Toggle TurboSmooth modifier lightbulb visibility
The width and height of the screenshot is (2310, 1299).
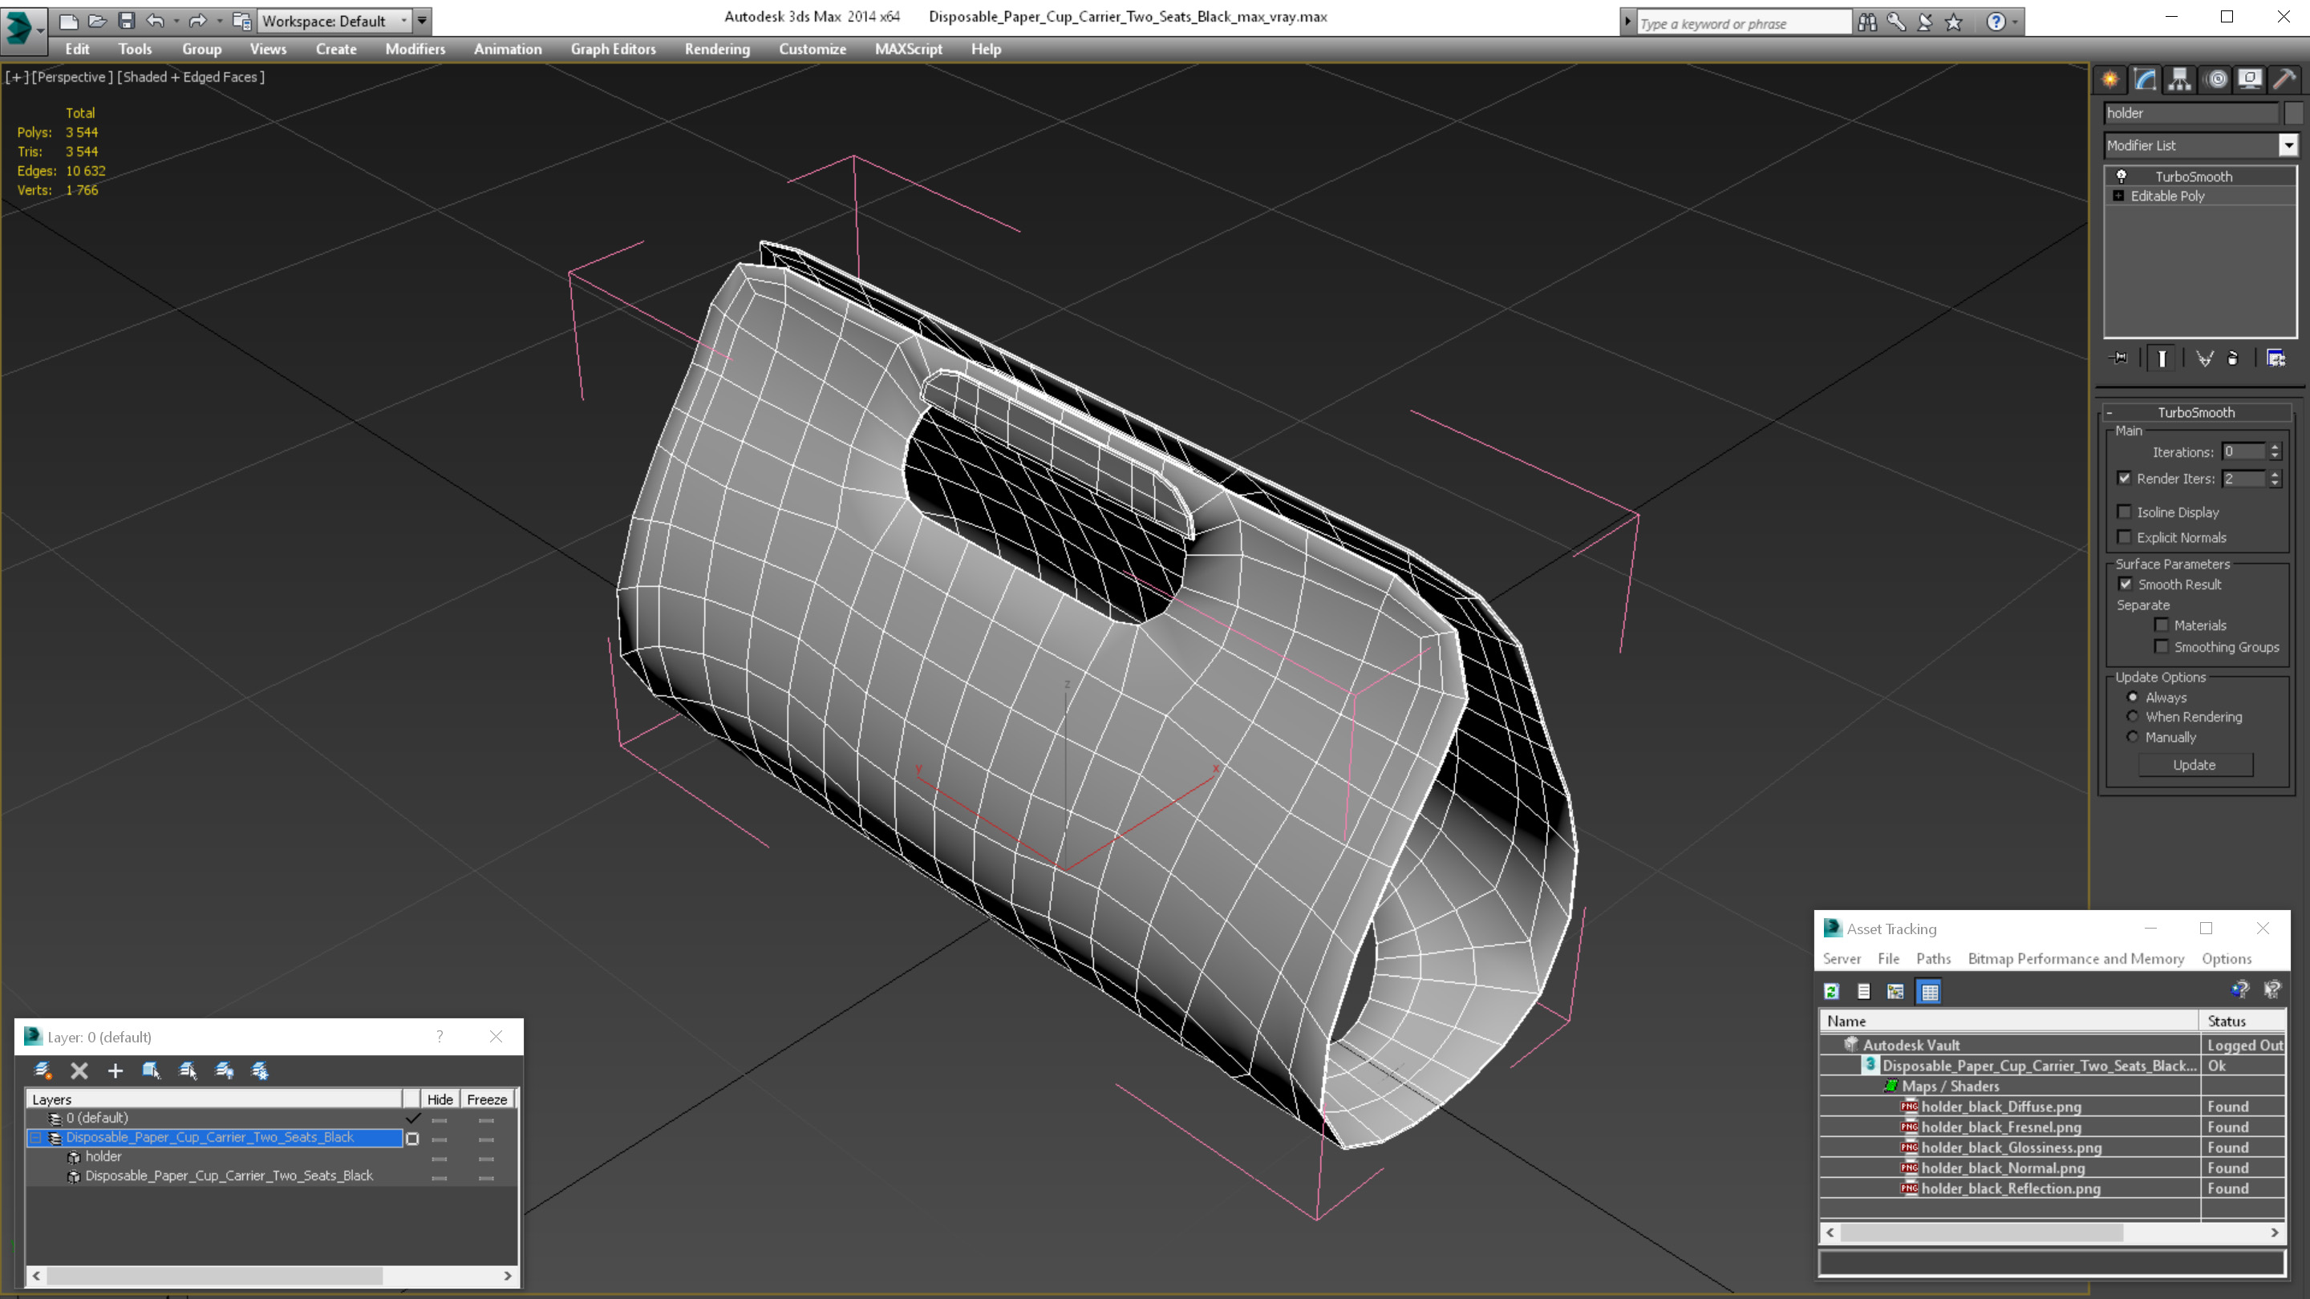pyautogui.click(x=2122, y=176)
